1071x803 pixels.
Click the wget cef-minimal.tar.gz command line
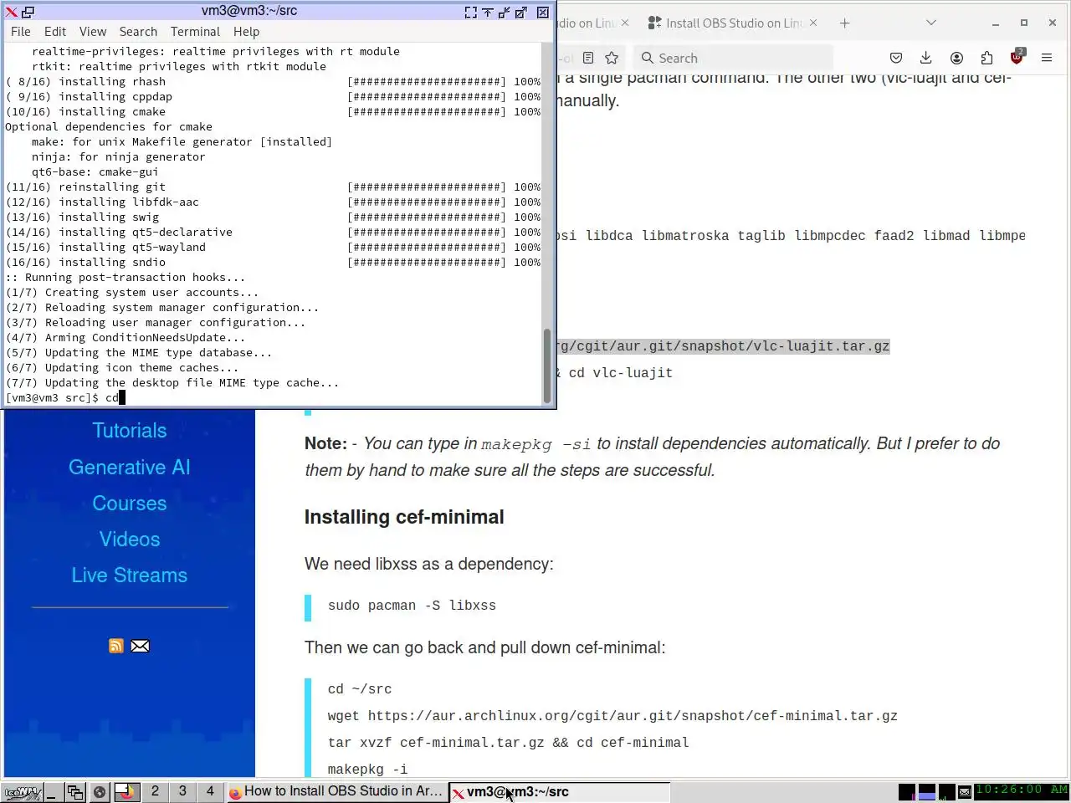(x=612, y=716)
